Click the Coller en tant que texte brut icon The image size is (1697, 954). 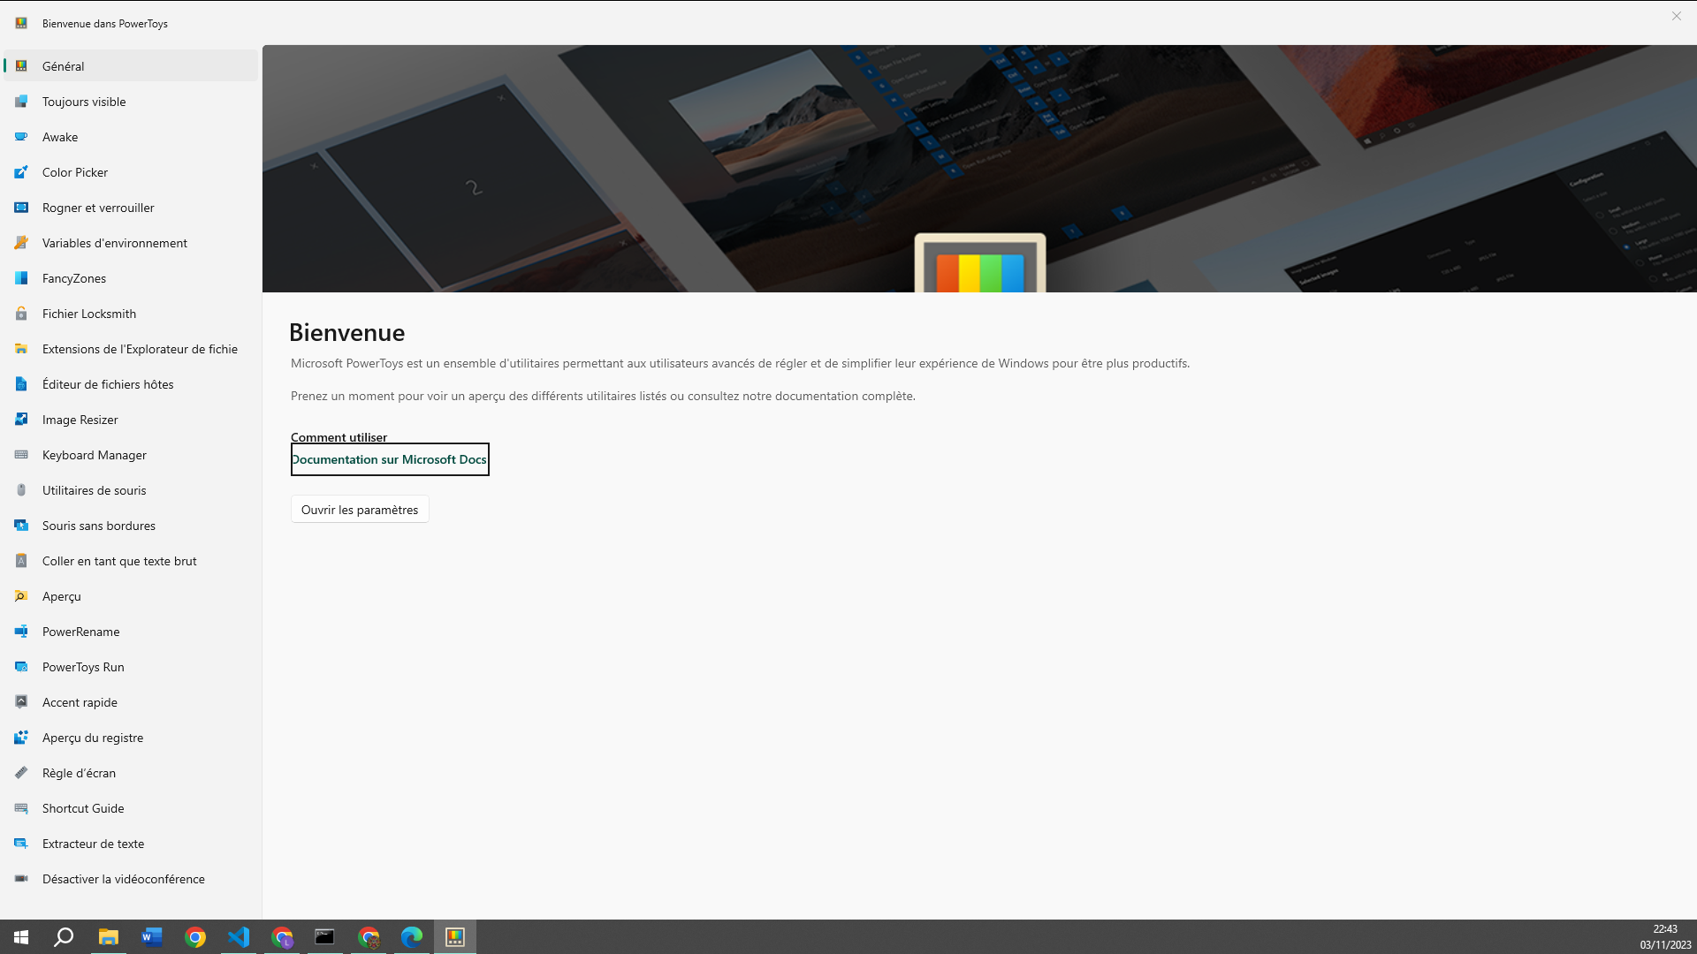21,561
